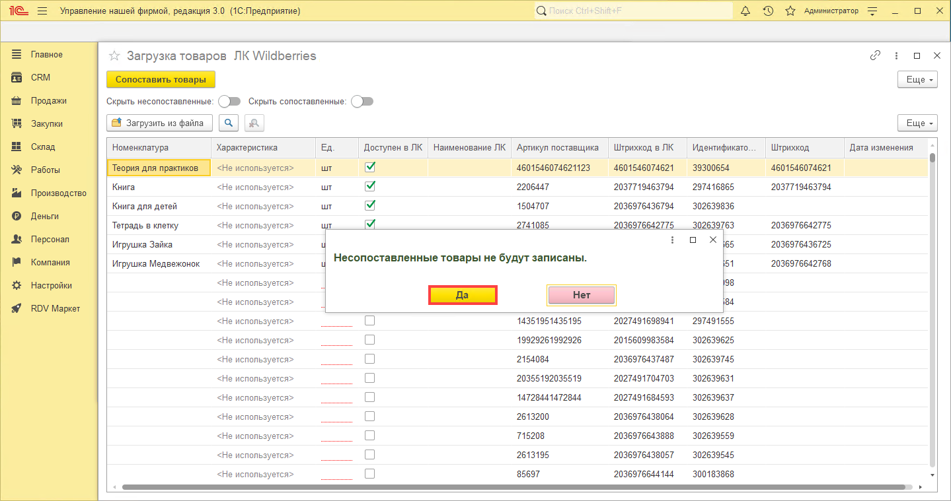The image size is (951, 501).
Task: Open the Продажи section
Action: [x=48, y=101]
